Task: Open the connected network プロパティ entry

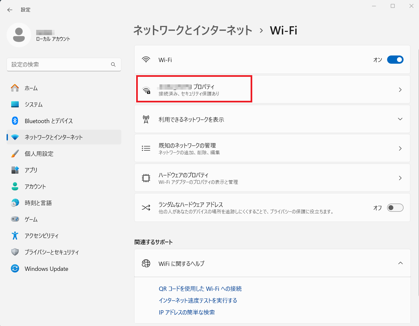Action: (272, 89)
